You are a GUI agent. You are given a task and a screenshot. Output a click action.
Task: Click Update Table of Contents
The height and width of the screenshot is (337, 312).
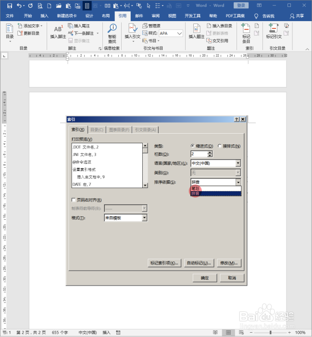click(28, 33)
